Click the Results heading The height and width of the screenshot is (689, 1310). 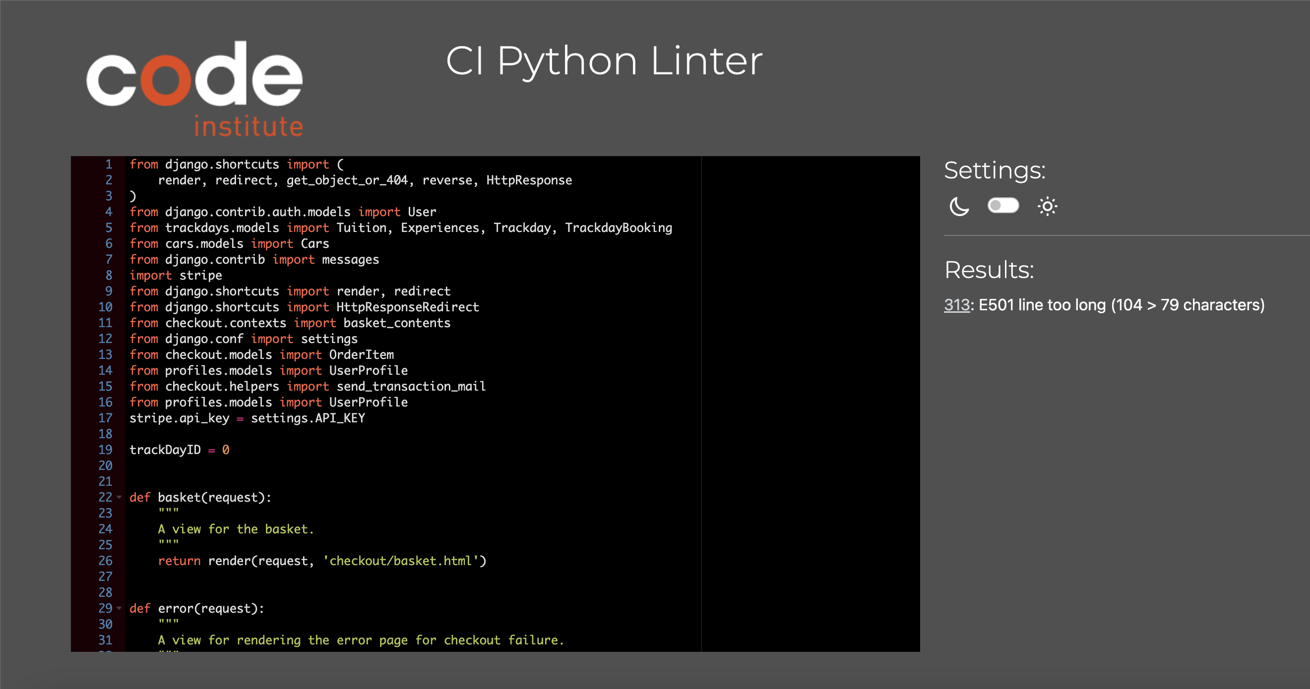coord(989,270)
